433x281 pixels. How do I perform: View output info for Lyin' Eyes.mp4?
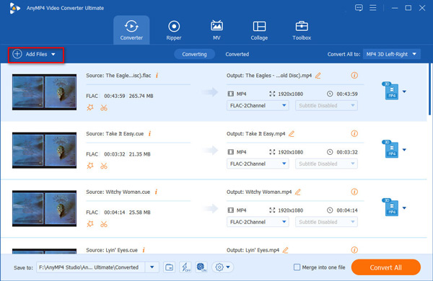[x=354, y=250]
